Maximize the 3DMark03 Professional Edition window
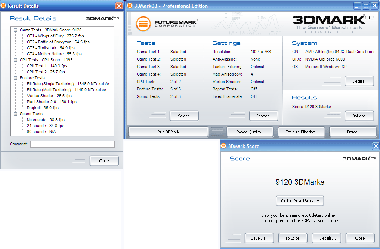 [x=366, y=6]
